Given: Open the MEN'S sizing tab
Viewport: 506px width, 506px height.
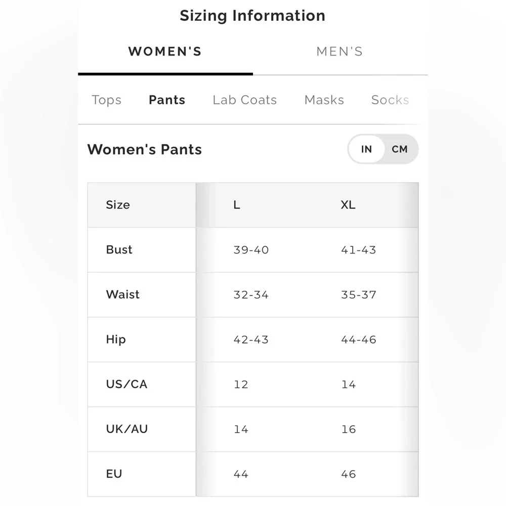Looking at the screenshot, I should click(x=340, y=52).
